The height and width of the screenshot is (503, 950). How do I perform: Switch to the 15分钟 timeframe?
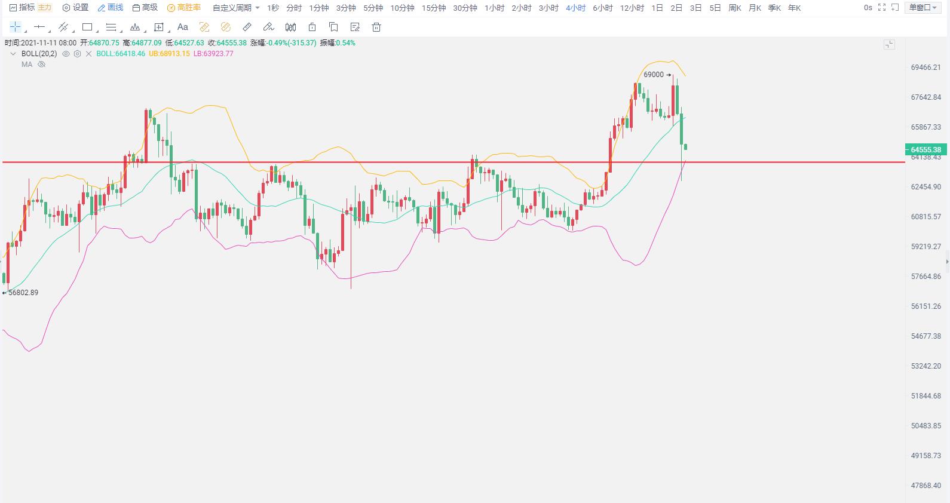click(x=433, y=8)
